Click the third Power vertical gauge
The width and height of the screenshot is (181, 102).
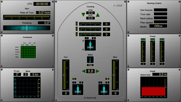(x=162, y=51)
